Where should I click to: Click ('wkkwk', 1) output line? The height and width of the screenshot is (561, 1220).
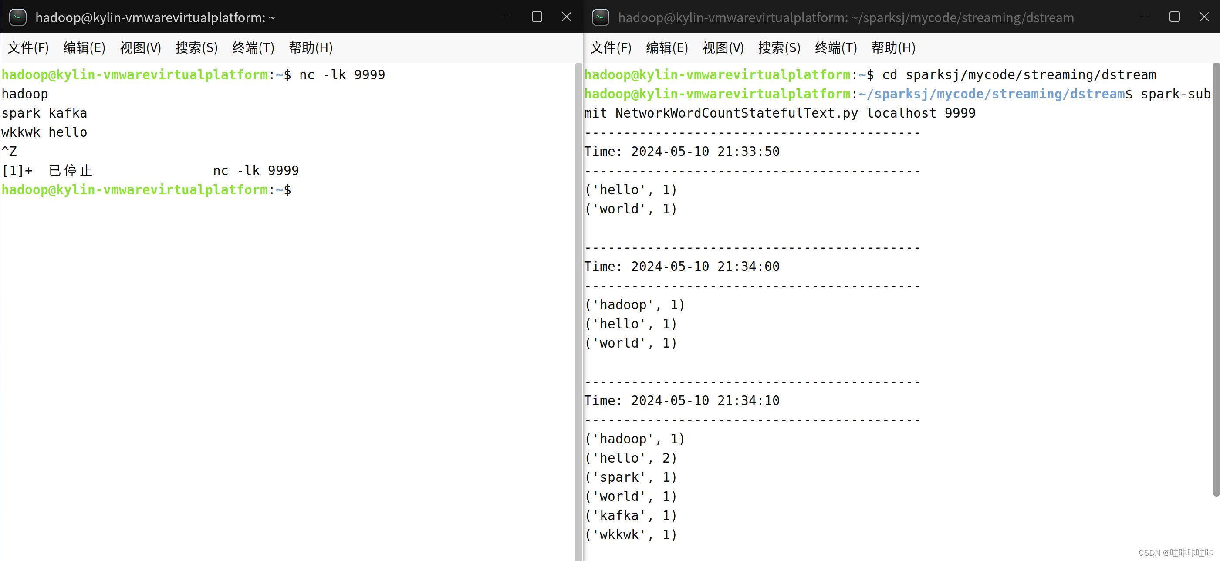click(x=631, y=534)
